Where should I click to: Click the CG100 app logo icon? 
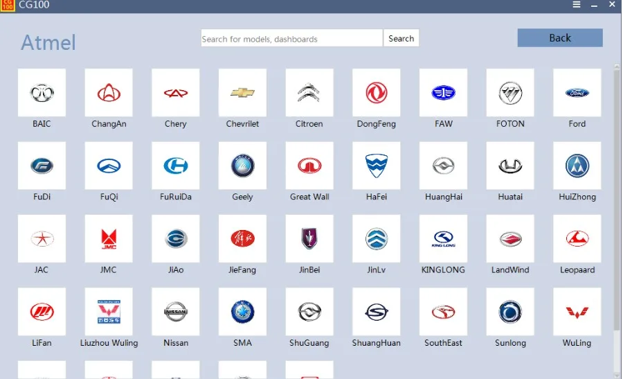tap(7, 5)
